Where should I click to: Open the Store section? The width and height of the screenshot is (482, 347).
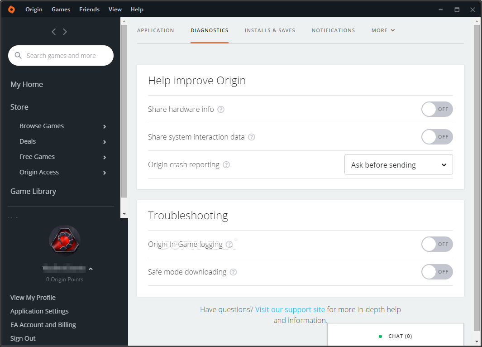(x=19, y=107)
